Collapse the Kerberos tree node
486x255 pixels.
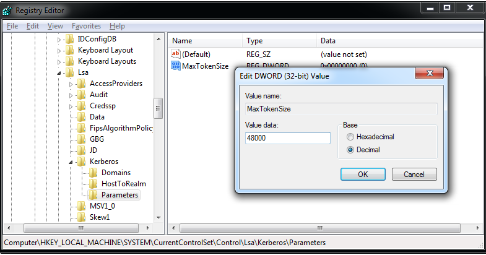[x=71, y=162]
